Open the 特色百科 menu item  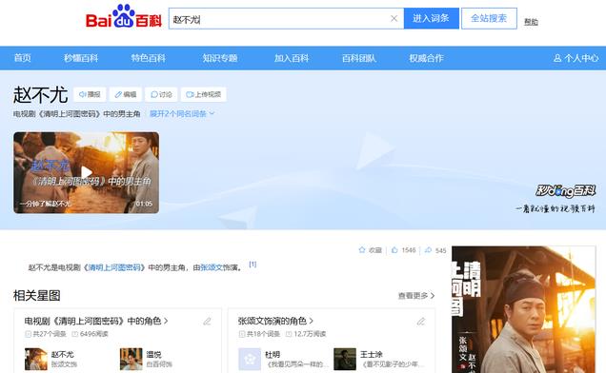pyautogui.click(x=148, y=58)
